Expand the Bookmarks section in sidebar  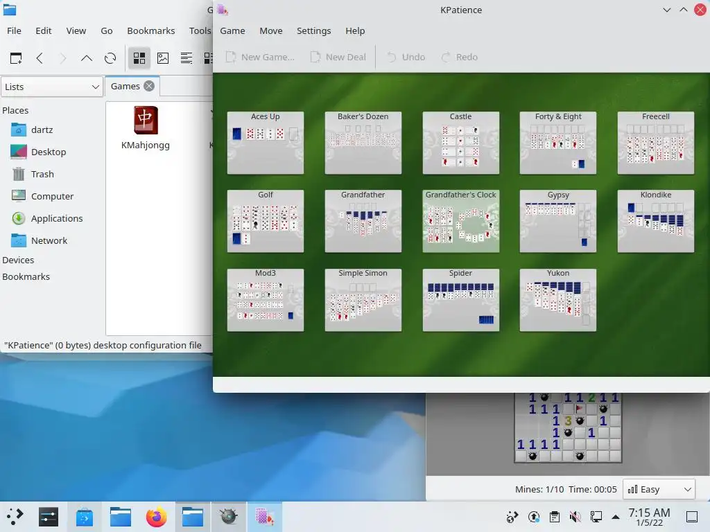click(26, 277)
